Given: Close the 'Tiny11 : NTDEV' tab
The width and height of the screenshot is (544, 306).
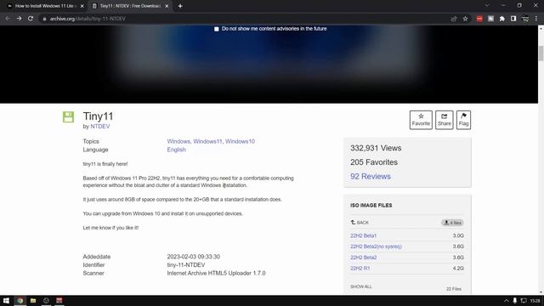Looking at the screenshot, I should (167, 6).
